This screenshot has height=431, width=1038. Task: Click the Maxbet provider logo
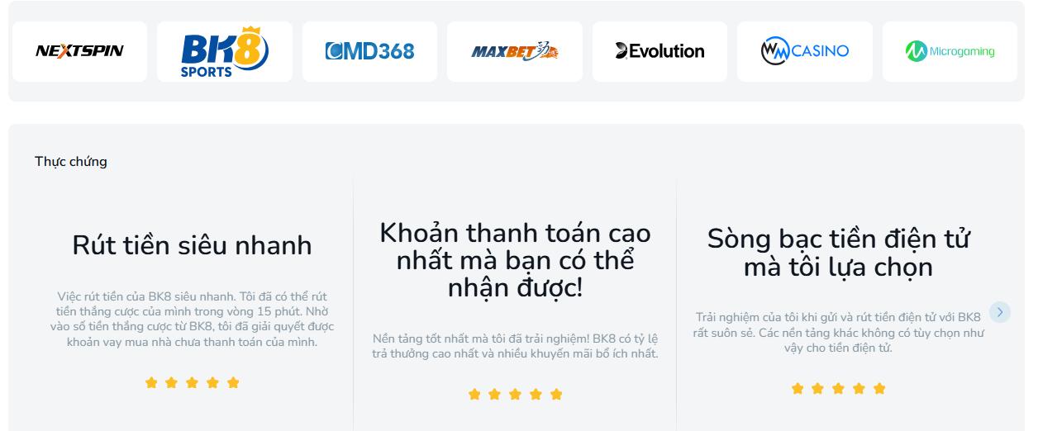(x=515, y=51)
